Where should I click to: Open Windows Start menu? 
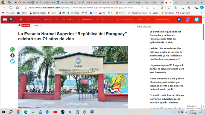click(4, 112)
